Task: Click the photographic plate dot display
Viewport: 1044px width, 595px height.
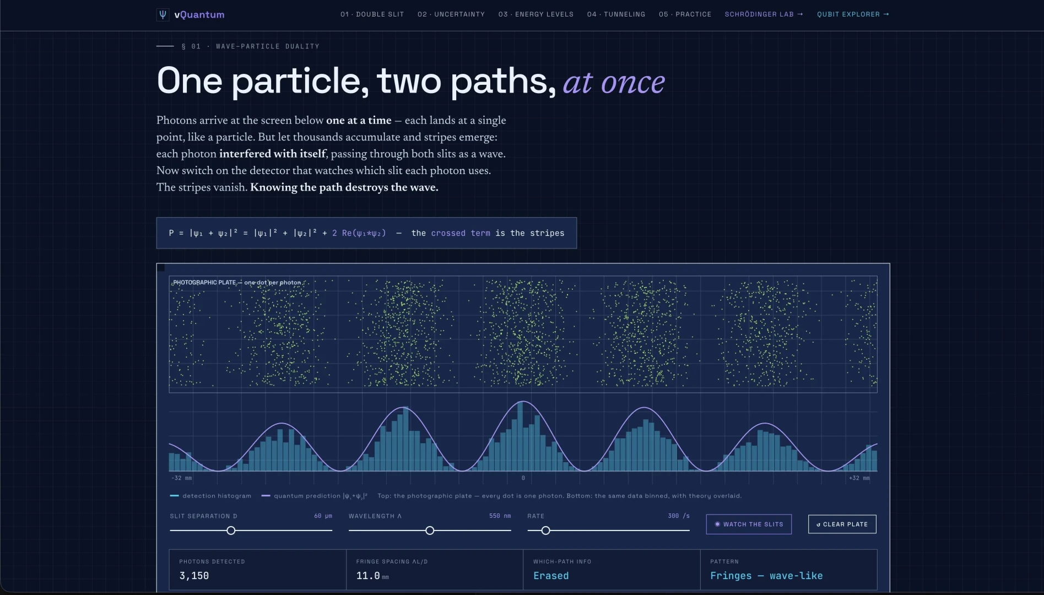Action: click(x=523, y=334)
